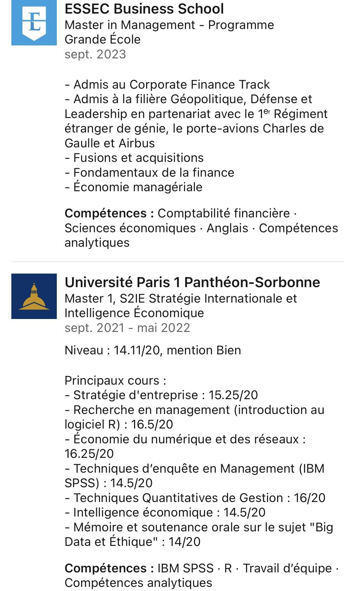Click the Admis au Corporate Finance Track line
This screenshot has height=591, width=355.
click(x=167, y=85)
